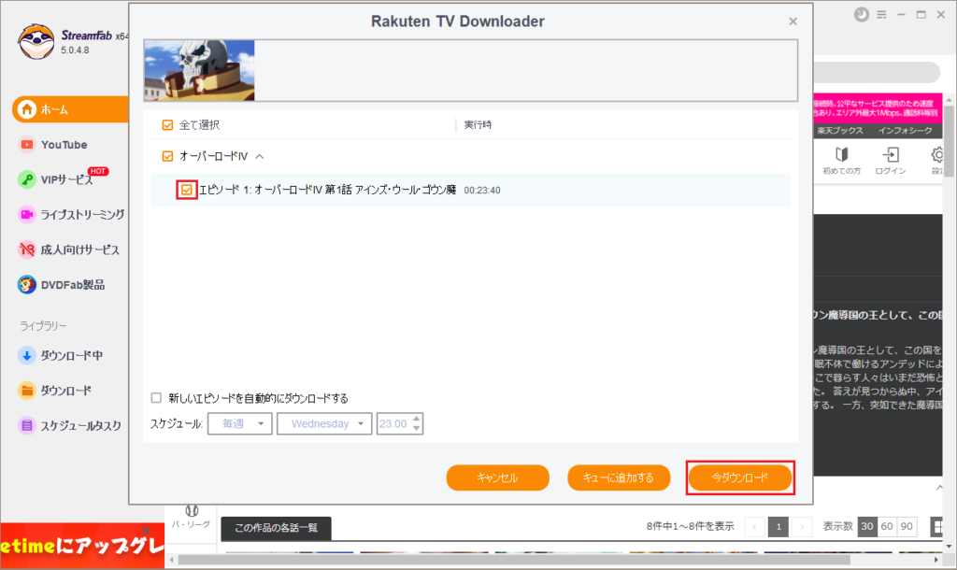Click the pink notice banner on Rakuten page
Viewport: 957px width, 570px height.
(877, 108)
